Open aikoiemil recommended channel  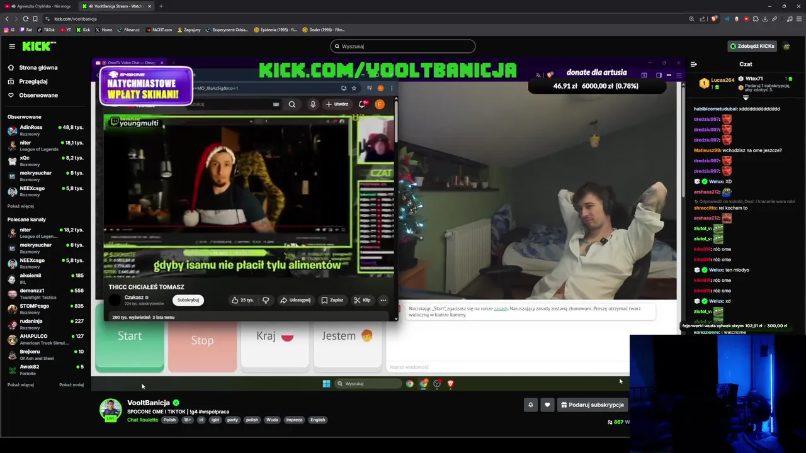pos(45,278)
